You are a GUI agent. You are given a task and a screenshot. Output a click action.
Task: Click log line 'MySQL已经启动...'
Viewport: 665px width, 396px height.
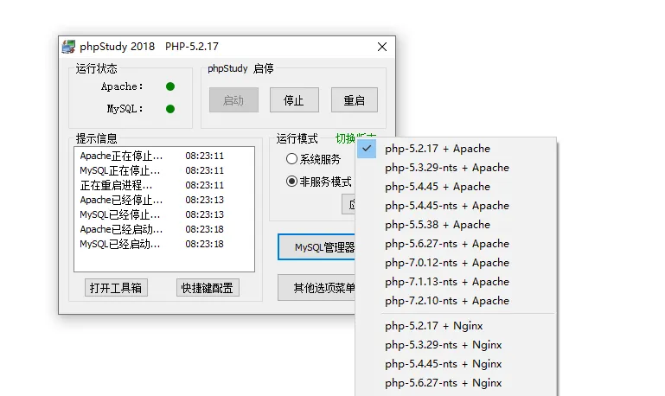(x=152, y=244)
